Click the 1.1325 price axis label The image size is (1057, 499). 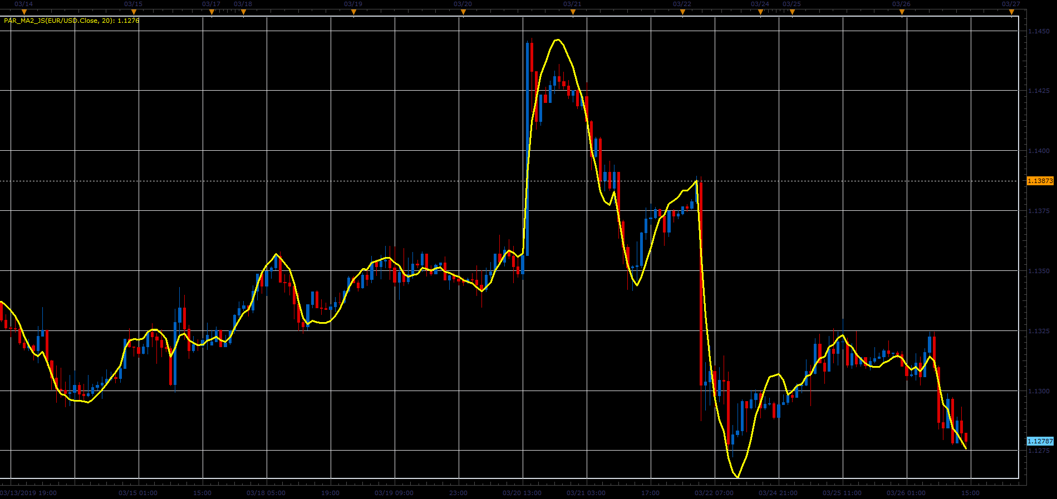[1039, 331]
